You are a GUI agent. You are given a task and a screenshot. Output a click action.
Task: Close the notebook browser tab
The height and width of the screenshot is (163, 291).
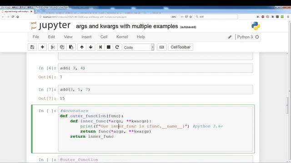[x=31, y=11]
